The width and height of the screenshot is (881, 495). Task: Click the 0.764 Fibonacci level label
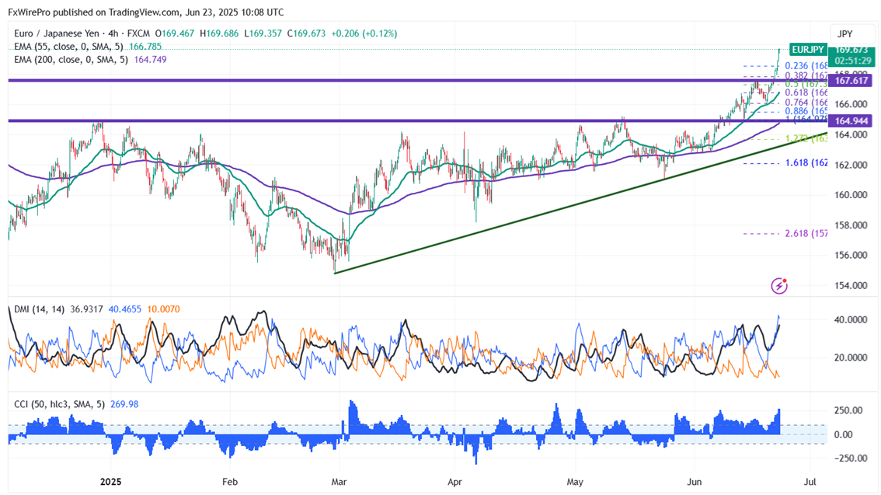tap(806, 103)
